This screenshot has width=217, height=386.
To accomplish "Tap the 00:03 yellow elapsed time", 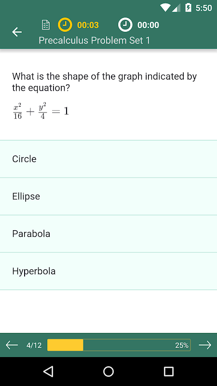I will (88, 25).
